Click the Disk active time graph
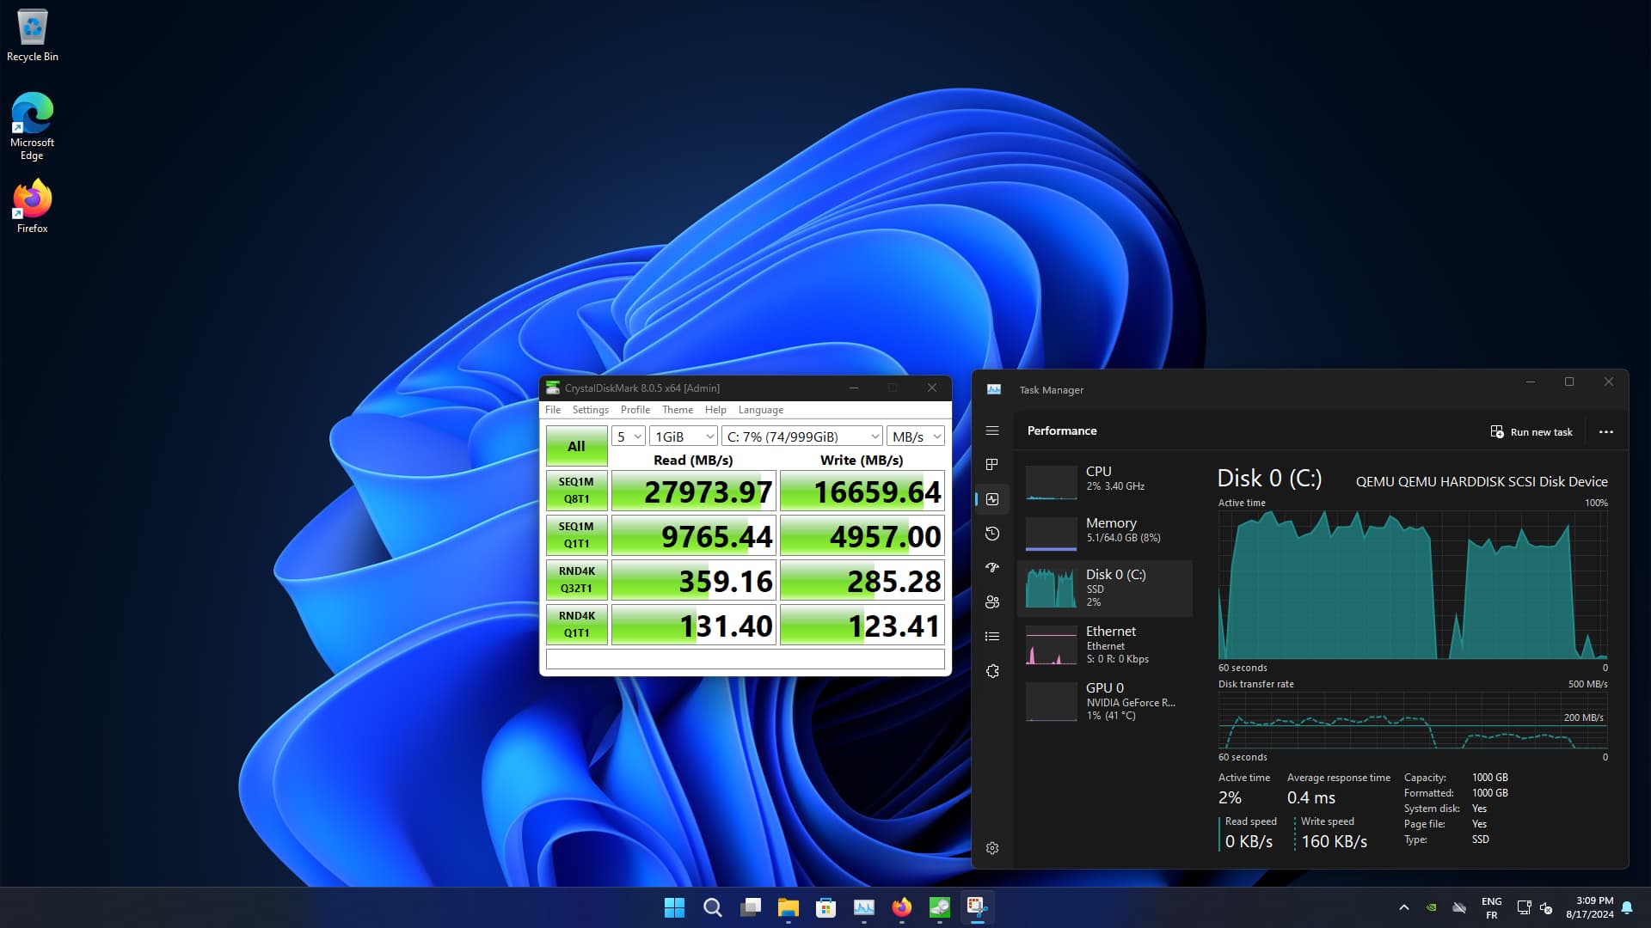Screen dimensions: 1651x928 1413,585
